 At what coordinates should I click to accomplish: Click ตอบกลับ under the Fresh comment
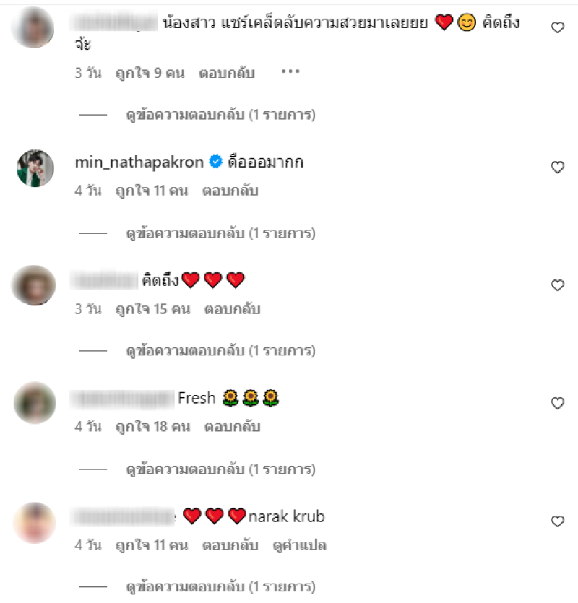tap(232, 427)
